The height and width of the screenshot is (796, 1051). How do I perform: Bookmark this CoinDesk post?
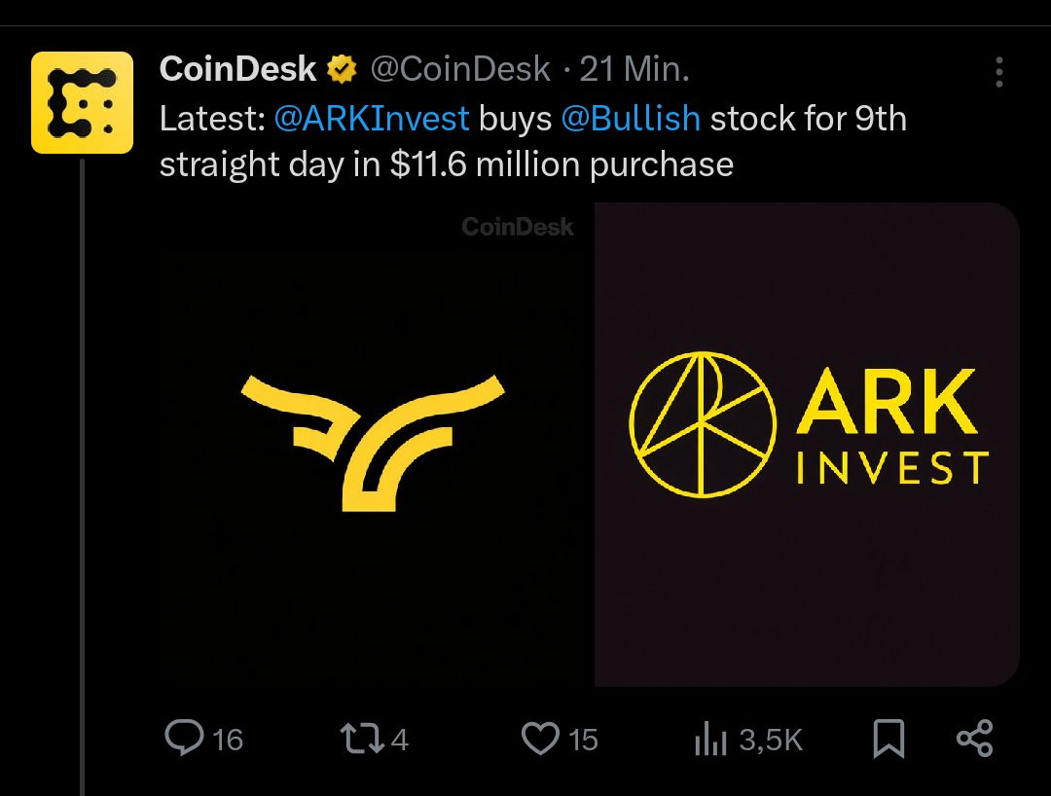888,740
